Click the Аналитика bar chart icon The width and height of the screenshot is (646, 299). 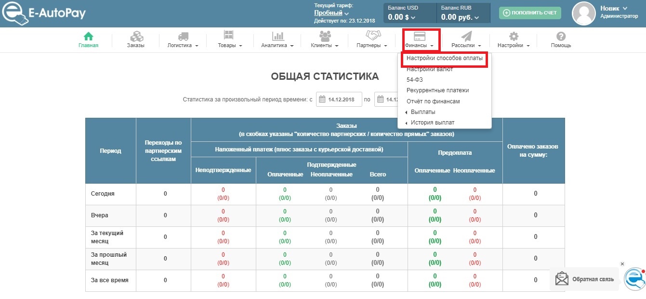[277, 37]
